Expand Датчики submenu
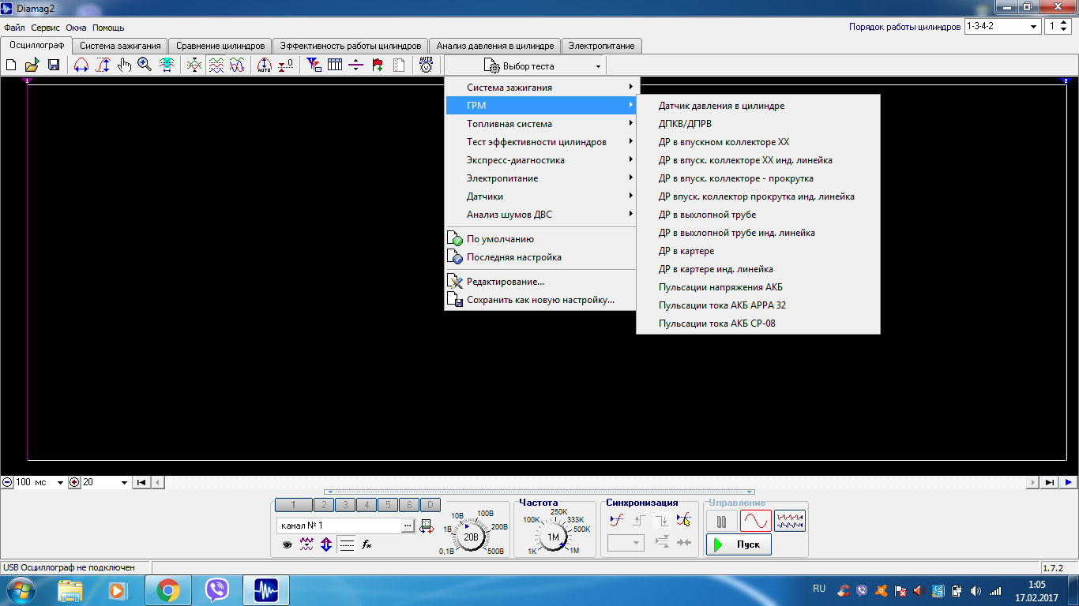This screenshot has height=606, width=1079. (542, 196)
